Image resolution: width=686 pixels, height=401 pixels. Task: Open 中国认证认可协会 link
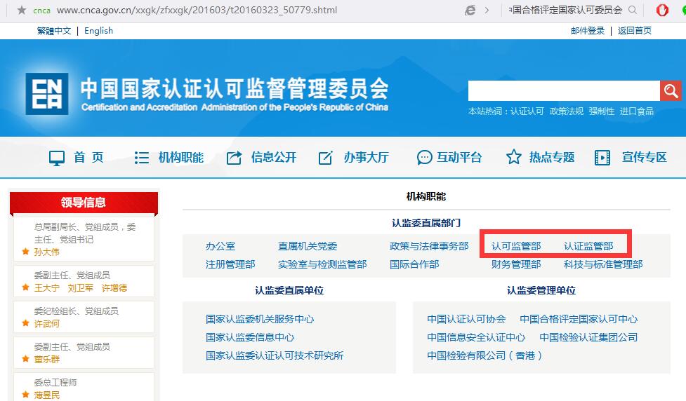[466, 319]
